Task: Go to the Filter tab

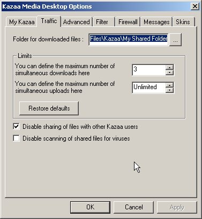Action: [103, 22]
